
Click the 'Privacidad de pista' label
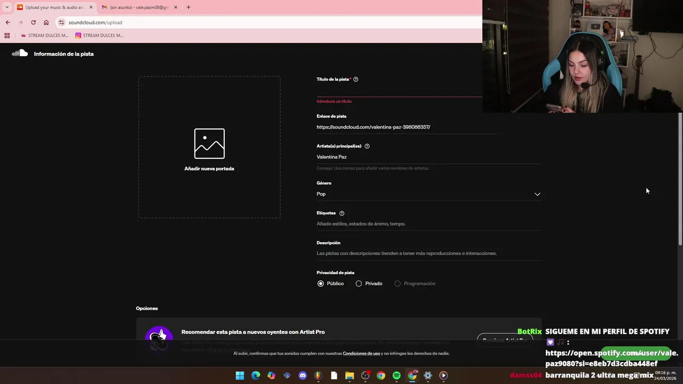click(336, 273)
